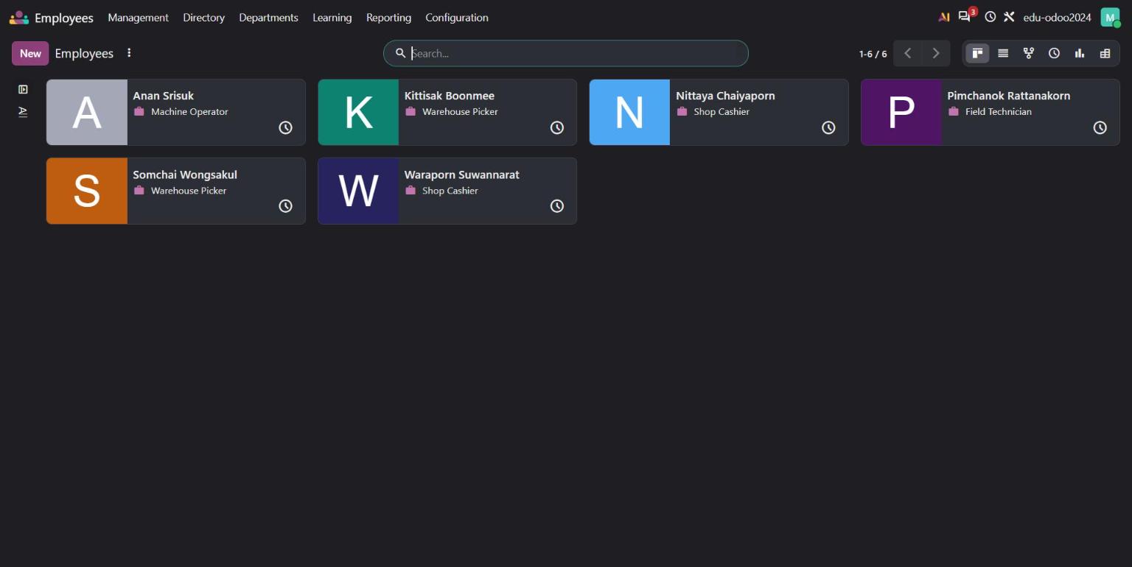Create a New employee
The width and height of the screenshot is (1132, 567).
click(30, 53)
